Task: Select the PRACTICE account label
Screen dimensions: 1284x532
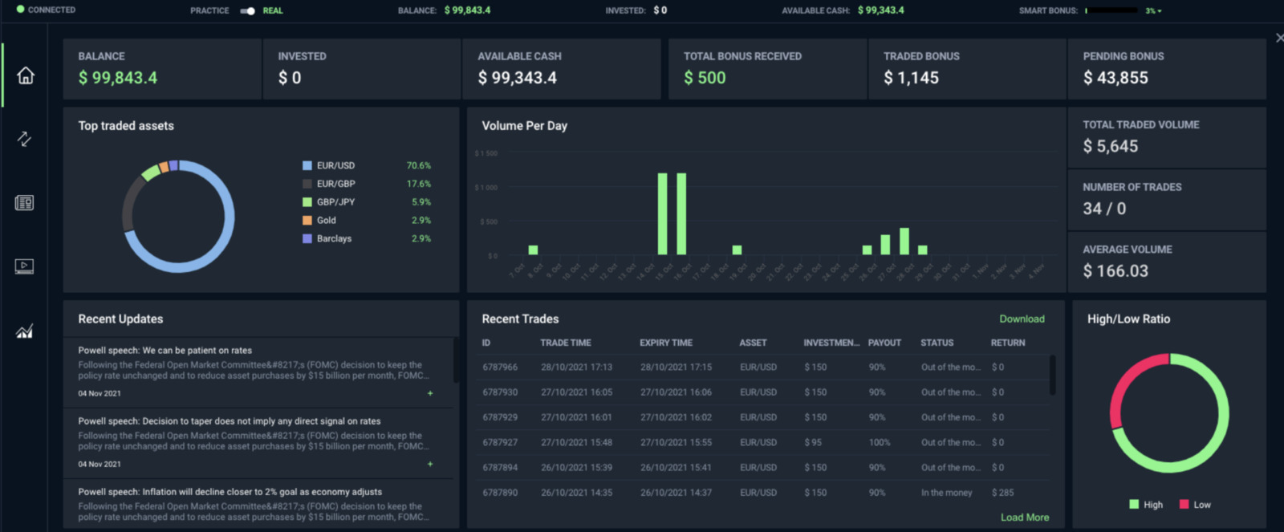Action: 209,10
